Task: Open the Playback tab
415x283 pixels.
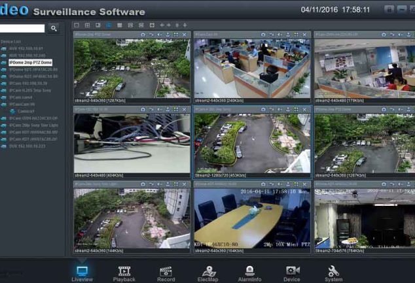Action: [x=124, y=274]
